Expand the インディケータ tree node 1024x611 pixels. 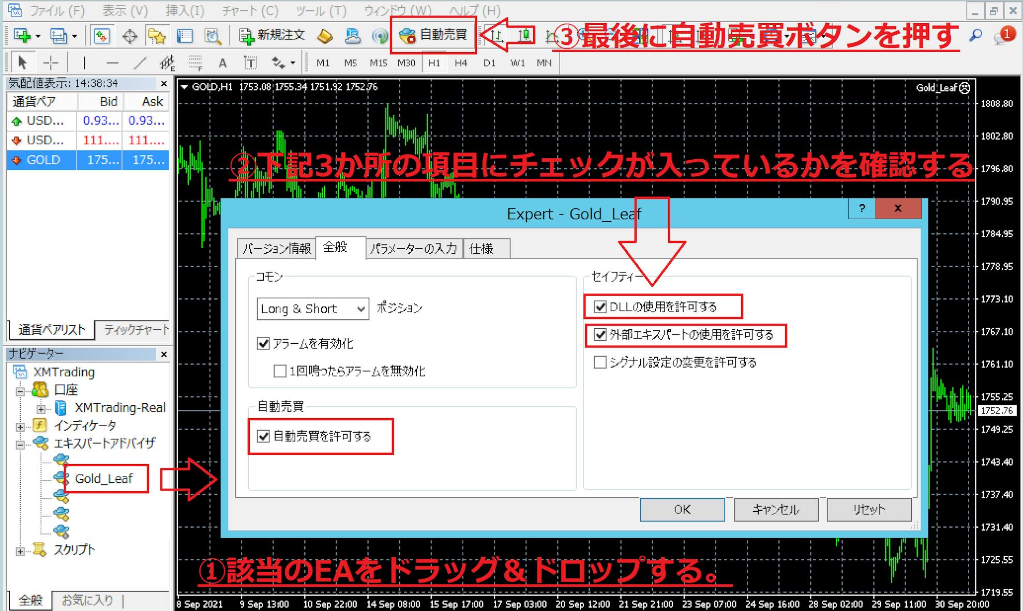point(20,427)
